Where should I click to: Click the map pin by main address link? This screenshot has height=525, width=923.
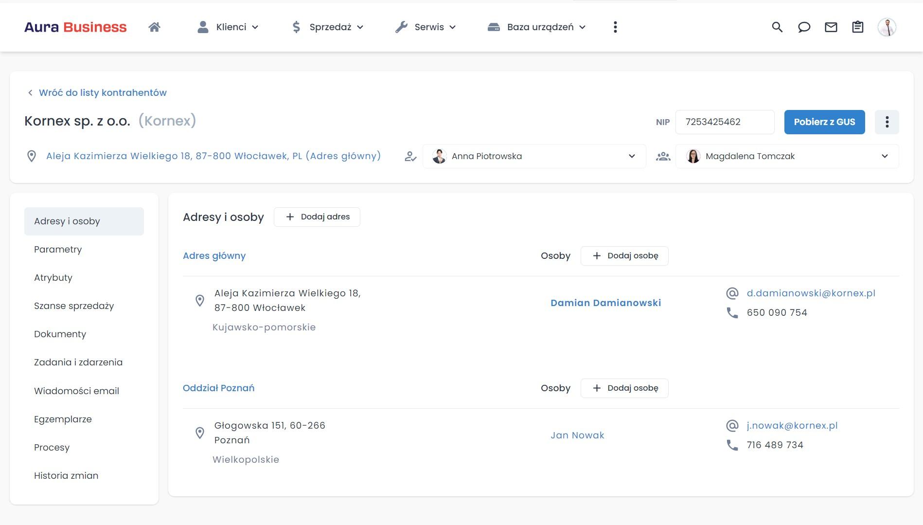tap(32, 156)
